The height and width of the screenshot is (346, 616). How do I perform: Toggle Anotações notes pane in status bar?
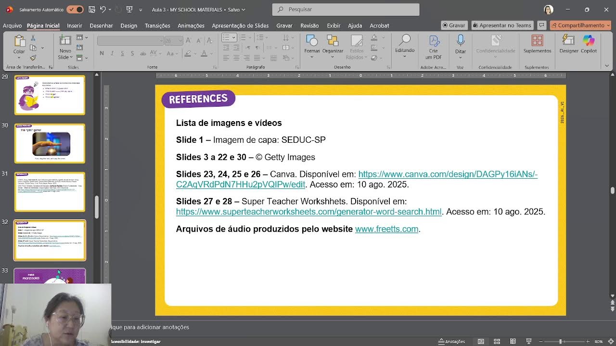[x=451, y=342]
